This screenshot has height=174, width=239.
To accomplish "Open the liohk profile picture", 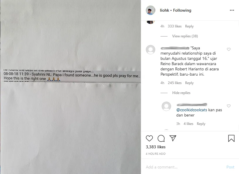I will click(151, 10).
